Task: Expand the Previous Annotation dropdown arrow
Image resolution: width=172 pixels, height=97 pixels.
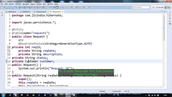Action: click(x=76, y=7)
